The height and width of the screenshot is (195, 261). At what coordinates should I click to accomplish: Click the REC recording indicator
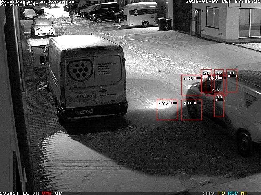tap(233, 193)
